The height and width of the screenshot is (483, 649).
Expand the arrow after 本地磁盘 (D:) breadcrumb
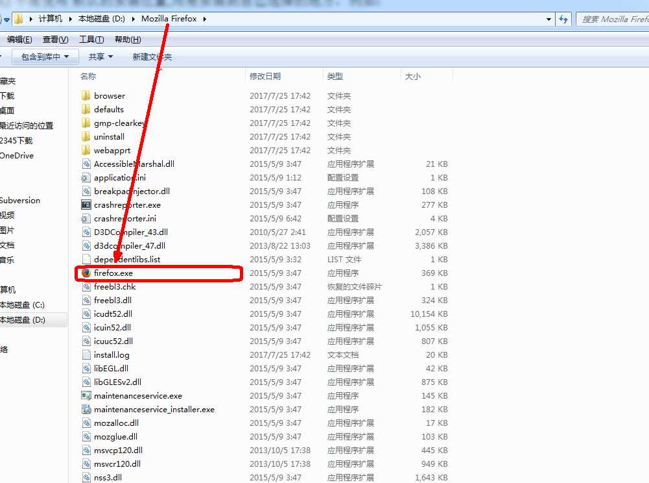(134, 19)
